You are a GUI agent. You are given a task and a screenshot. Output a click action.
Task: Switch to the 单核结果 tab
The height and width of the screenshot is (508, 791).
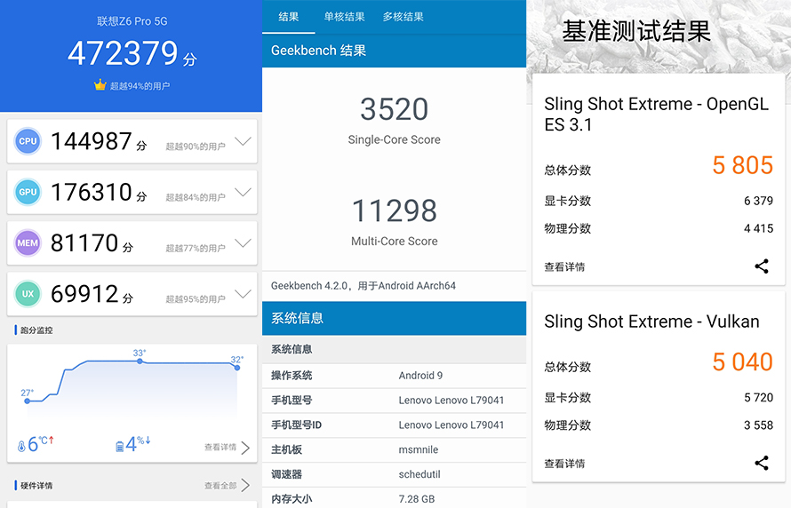click(344, 17)
